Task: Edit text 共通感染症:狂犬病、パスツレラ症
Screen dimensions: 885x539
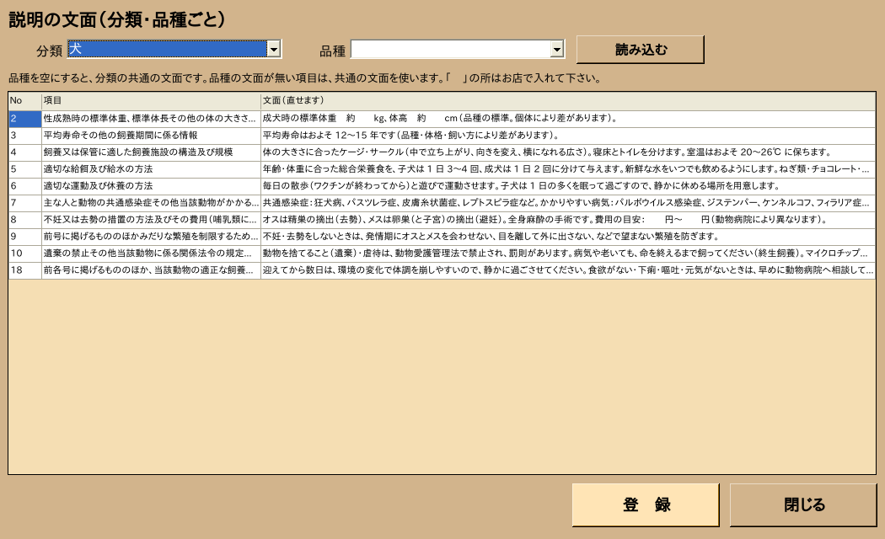Action: pos(568,203)
